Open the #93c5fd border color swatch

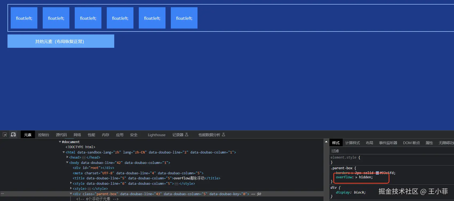pos(377,173)
